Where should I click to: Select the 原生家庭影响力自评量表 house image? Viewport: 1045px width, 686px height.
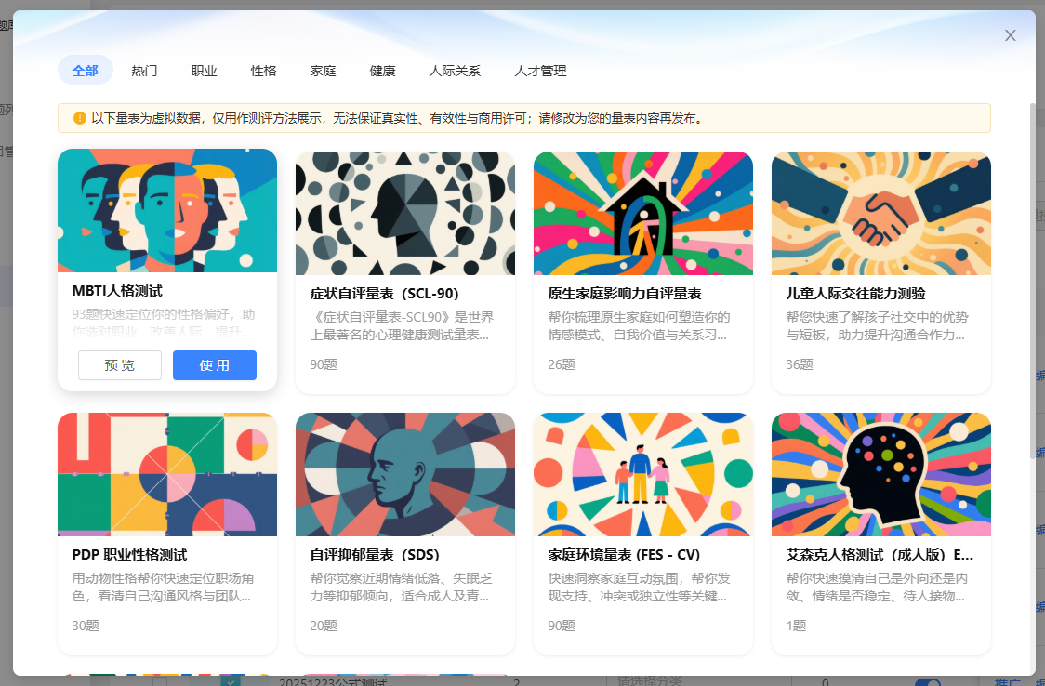pos(643,213)
